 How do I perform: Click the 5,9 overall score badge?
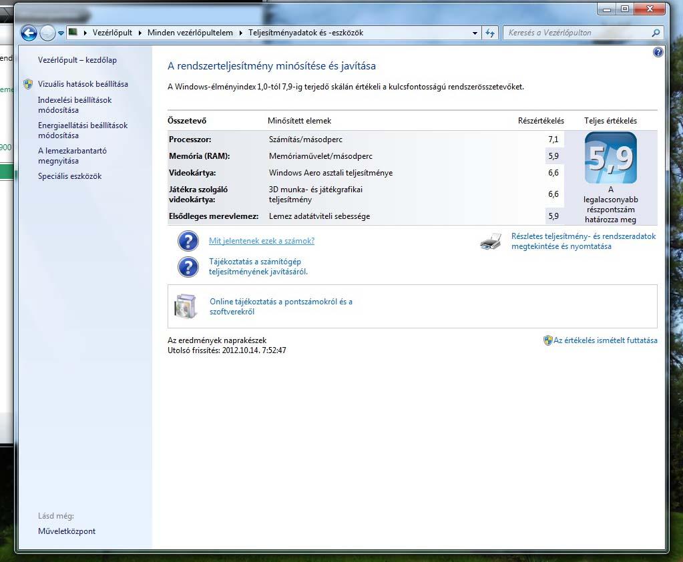click(x=611, y=158)
